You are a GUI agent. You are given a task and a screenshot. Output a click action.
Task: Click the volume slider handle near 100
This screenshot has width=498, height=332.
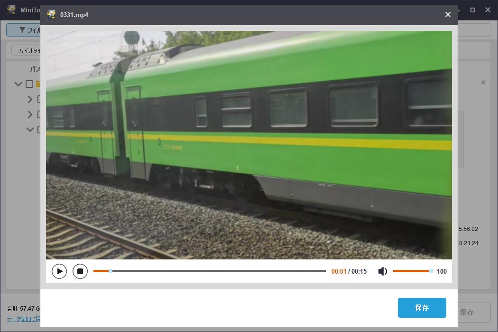pos(431,271)
